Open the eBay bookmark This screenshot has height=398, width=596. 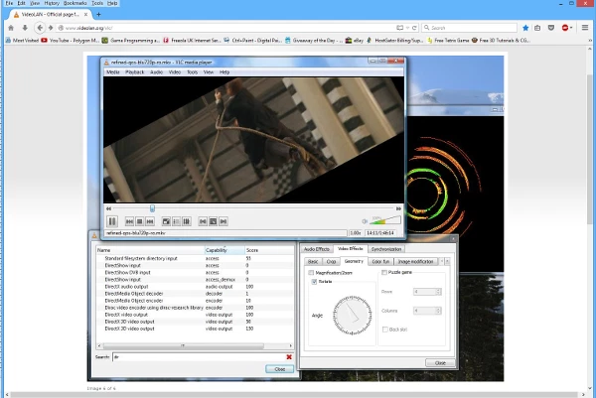coord(355,41)
